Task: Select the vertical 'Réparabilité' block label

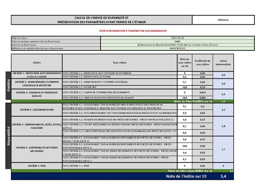Action: coord(8,136)
